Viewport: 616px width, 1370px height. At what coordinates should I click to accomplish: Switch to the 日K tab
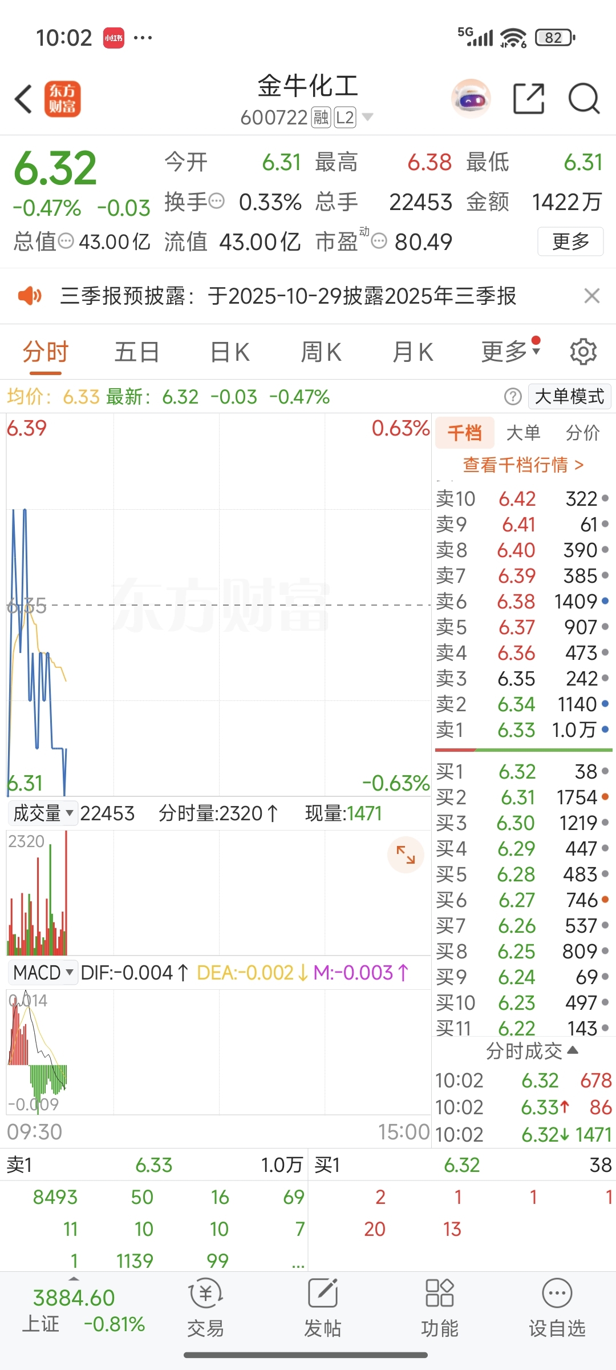229,352
